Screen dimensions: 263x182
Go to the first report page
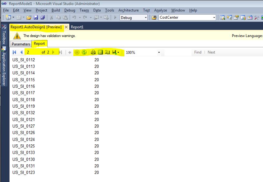(x=14, y=52)
